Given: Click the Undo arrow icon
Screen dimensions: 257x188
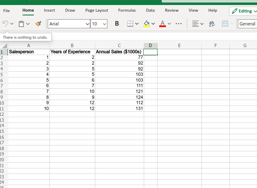Looking at the screenshot, I should (5, 24).
